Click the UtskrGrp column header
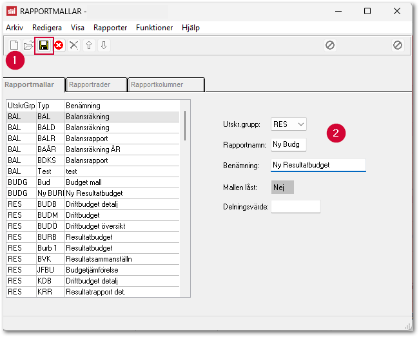This screenshot has width=419, height=337. click(21, 106)
